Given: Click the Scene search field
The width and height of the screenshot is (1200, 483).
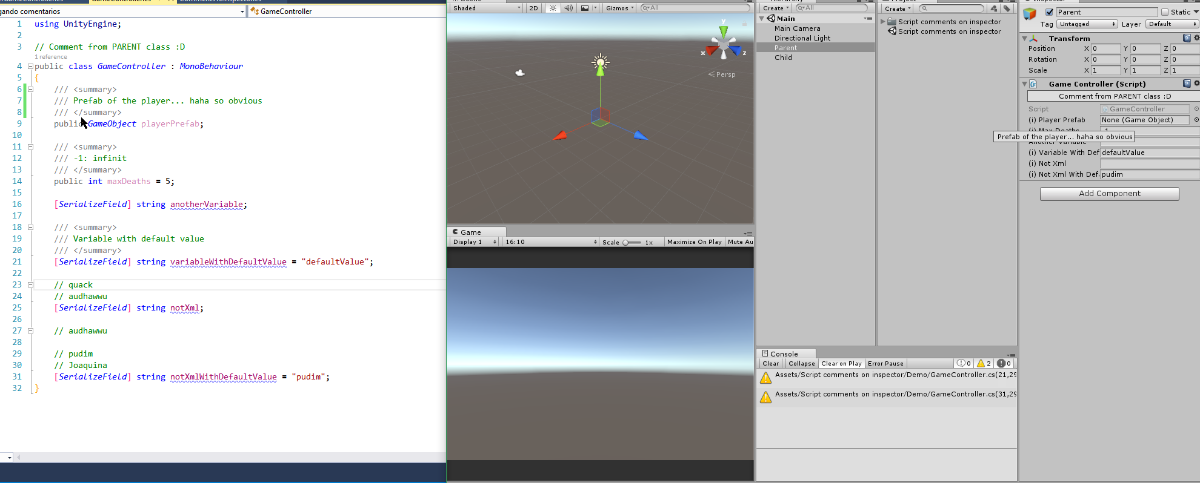Looking at the screenshot, I should tap(695, 8).
